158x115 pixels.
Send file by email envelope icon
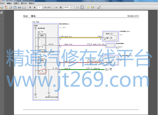[24, 7]
